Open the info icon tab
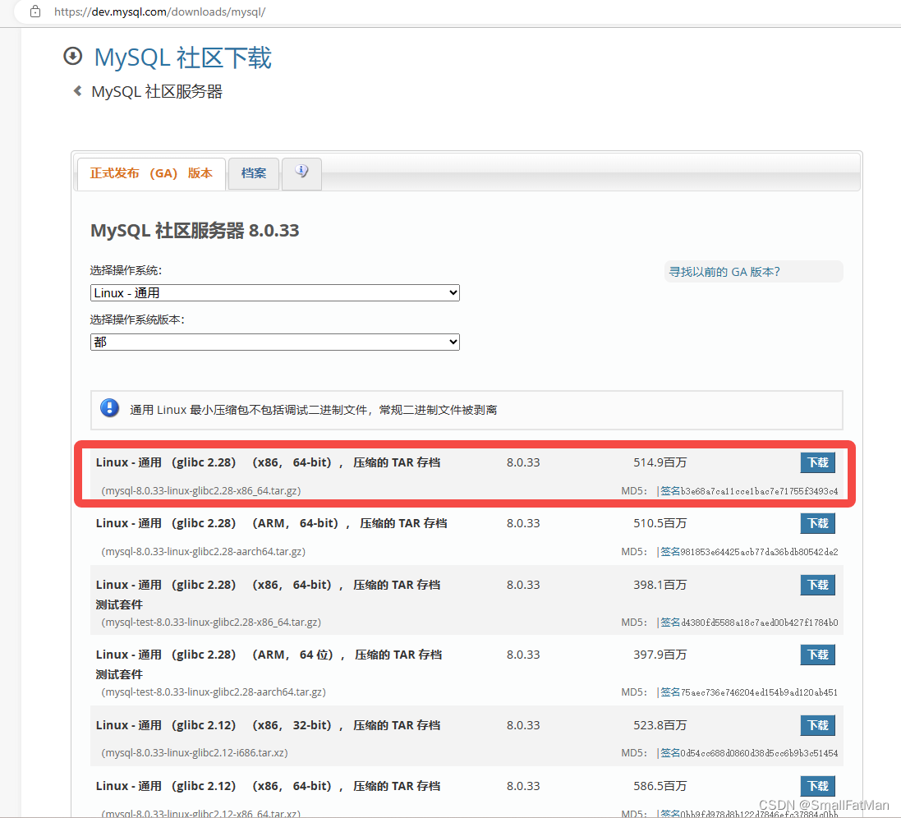The height and width of the screenshot is (818, 901). [301, 172]
